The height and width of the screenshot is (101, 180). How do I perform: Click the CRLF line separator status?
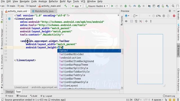[138, 100]
